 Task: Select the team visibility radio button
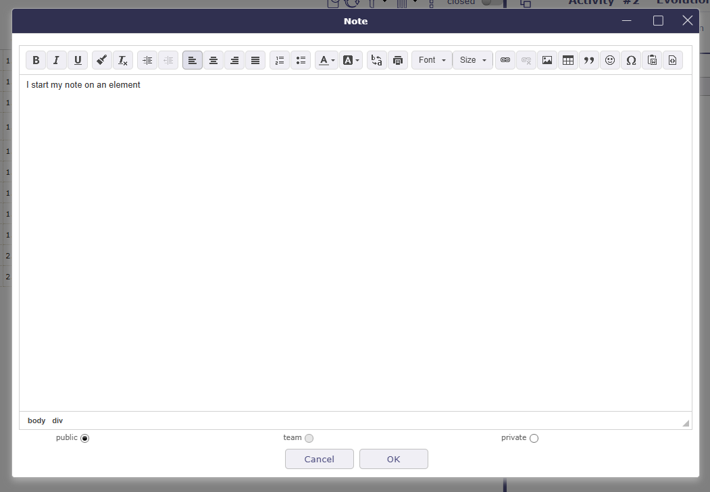(309, 437)
